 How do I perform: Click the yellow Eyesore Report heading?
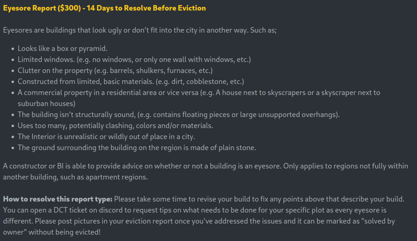pyautogui.click(x=104, y=8)
